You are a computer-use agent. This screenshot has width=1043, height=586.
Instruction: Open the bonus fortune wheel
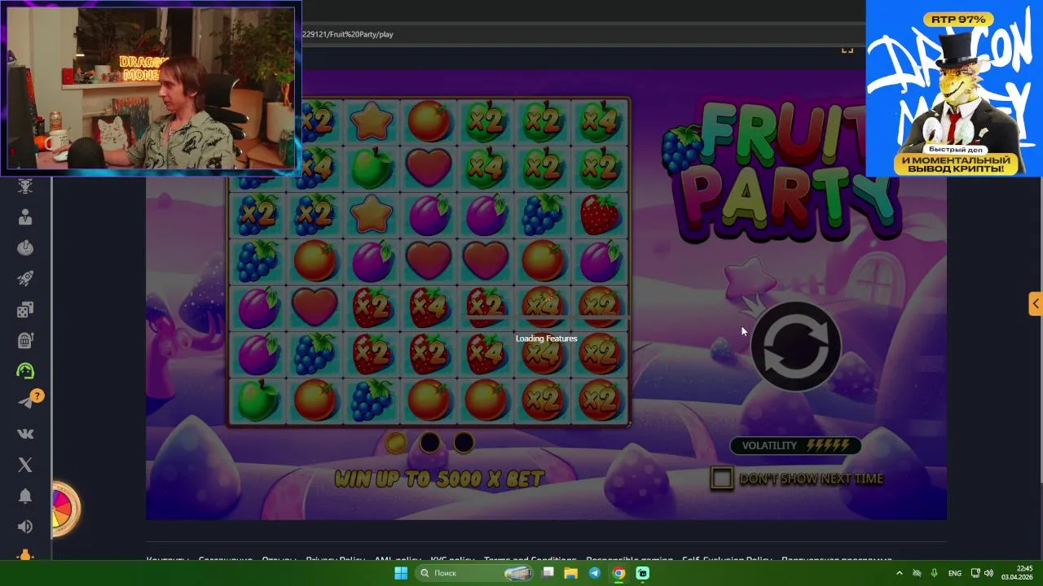click(65, 509)
